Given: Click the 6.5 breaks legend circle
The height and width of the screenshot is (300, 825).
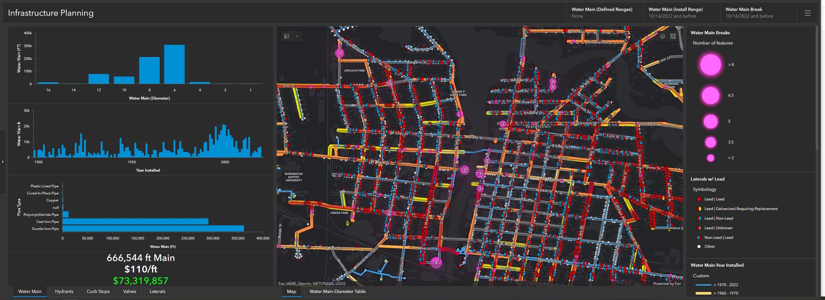Looking at the screenshot, I should [711, 95].
